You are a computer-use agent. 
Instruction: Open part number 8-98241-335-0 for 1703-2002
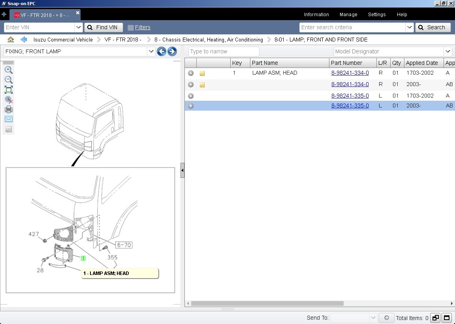coord(350,96)
